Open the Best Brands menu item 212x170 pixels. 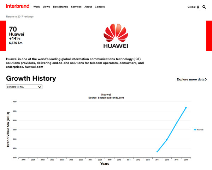(x=60, y=7)
